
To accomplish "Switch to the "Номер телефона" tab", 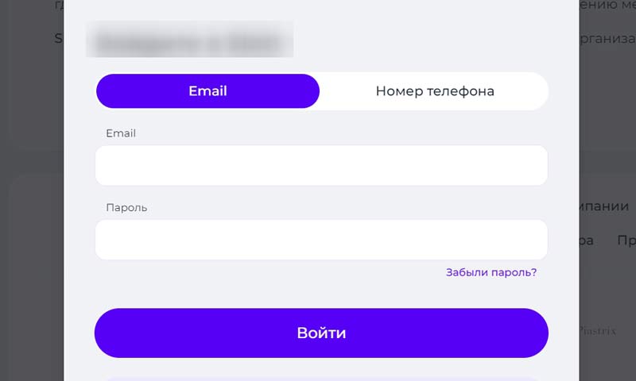I will [x=434, y=91].
